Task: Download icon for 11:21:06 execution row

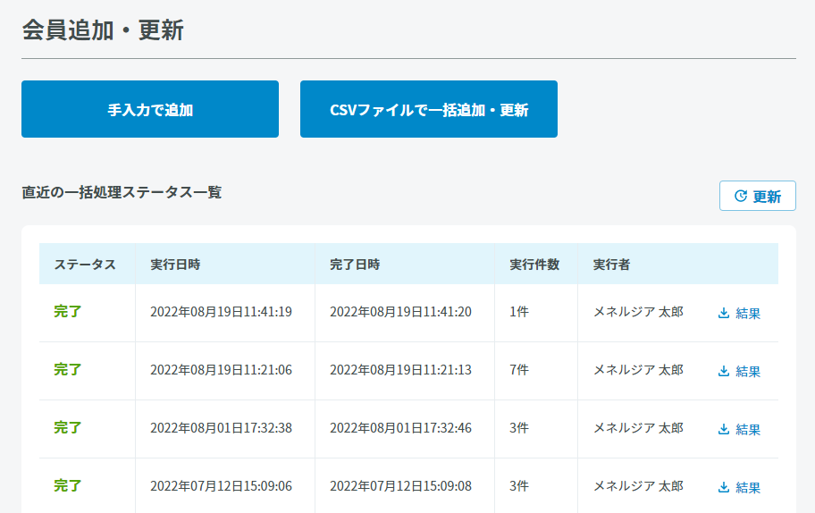Action: click(724, 371)
